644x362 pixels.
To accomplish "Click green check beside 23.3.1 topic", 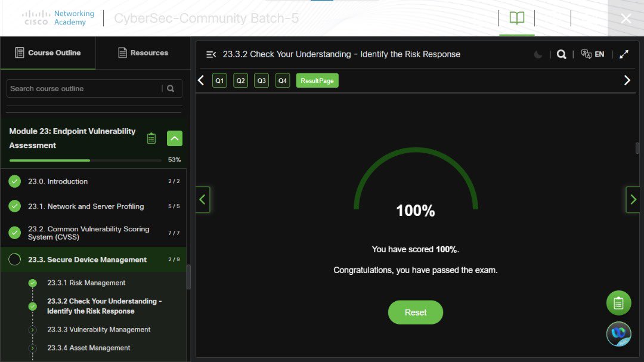I will click(32, 283).
